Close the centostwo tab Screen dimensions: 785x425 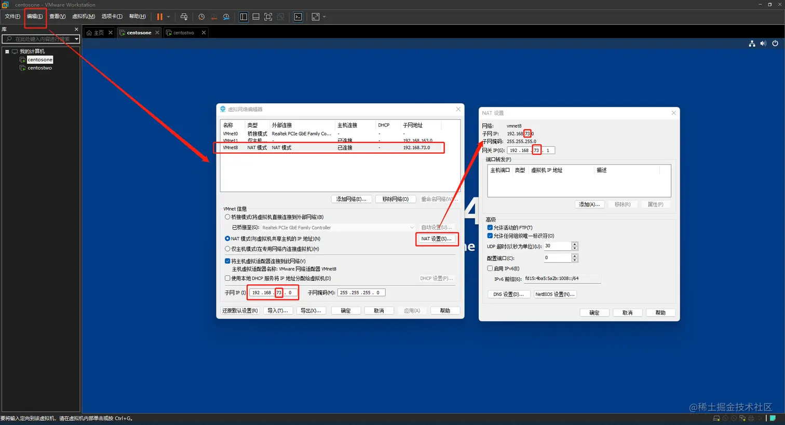pos(204,32)
